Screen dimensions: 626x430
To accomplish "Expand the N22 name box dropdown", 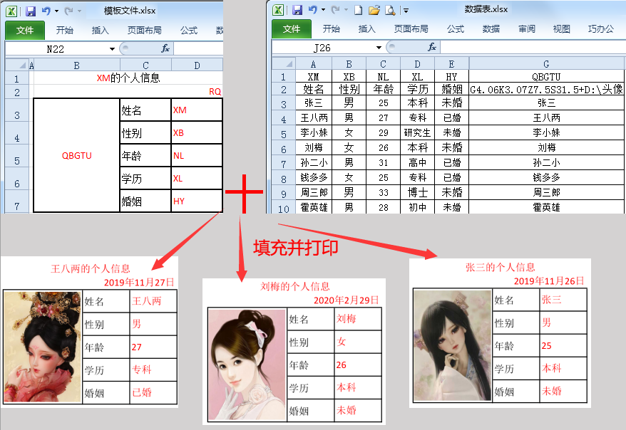I will coord(112,49).
